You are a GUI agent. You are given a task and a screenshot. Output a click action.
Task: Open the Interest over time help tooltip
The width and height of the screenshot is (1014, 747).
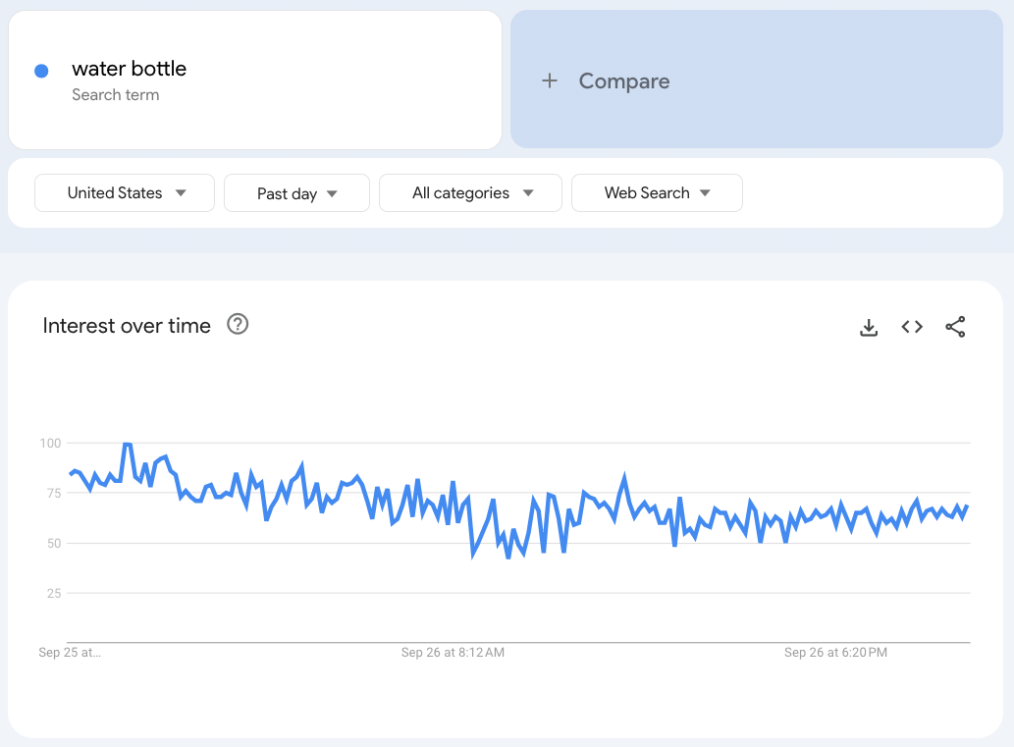(x=238, y=325)
